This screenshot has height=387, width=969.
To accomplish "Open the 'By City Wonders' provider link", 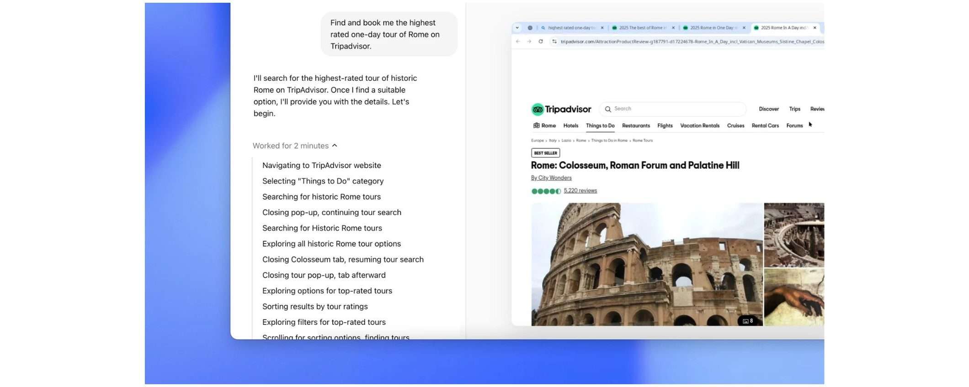I will point(551,178).
